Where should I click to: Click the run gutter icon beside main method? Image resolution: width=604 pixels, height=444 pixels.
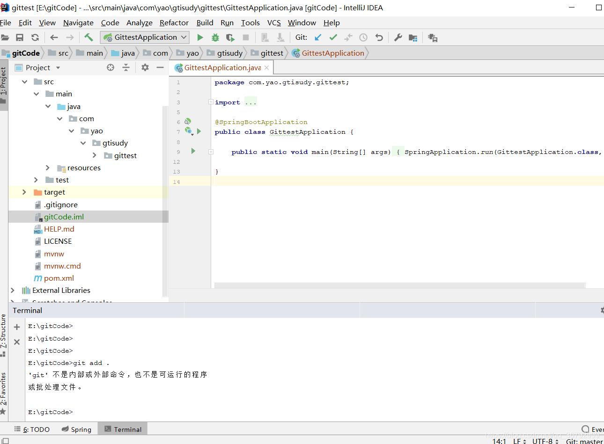pyautogui.click(x=193, y=151)
